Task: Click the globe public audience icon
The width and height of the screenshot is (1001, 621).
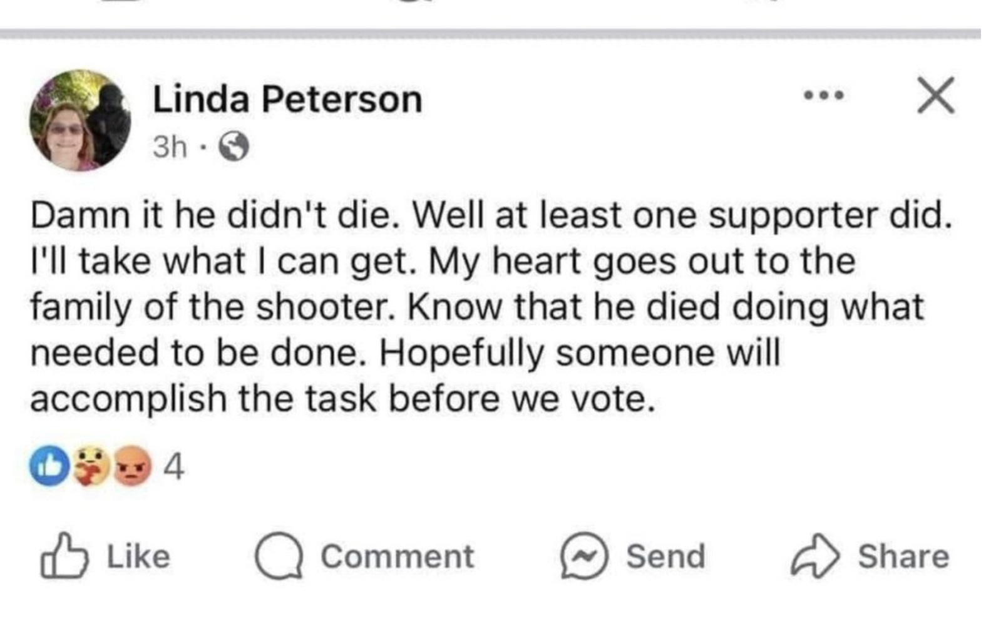Action: click(234, 148)
